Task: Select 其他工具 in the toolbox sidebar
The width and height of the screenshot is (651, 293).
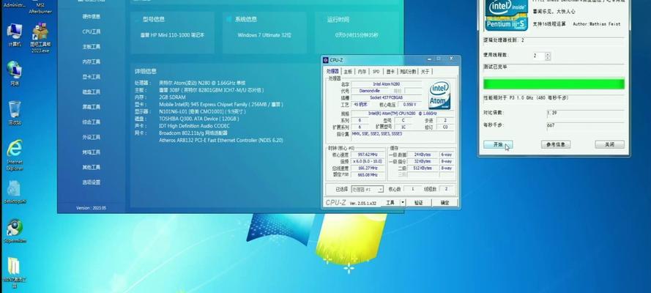Action: (92, 167)
